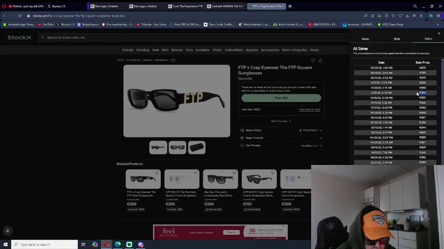Select the sunglasses case thumbnail
Screen dimensions: 444x249
tap(197, 148)
